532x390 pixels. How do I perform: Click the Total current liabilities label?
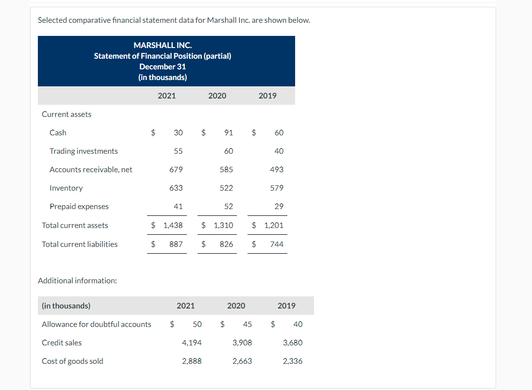click(x=80, y=244)
